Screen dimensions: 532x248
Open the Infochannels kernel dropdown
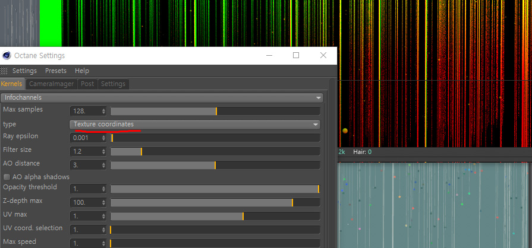(x=162, y=97)
